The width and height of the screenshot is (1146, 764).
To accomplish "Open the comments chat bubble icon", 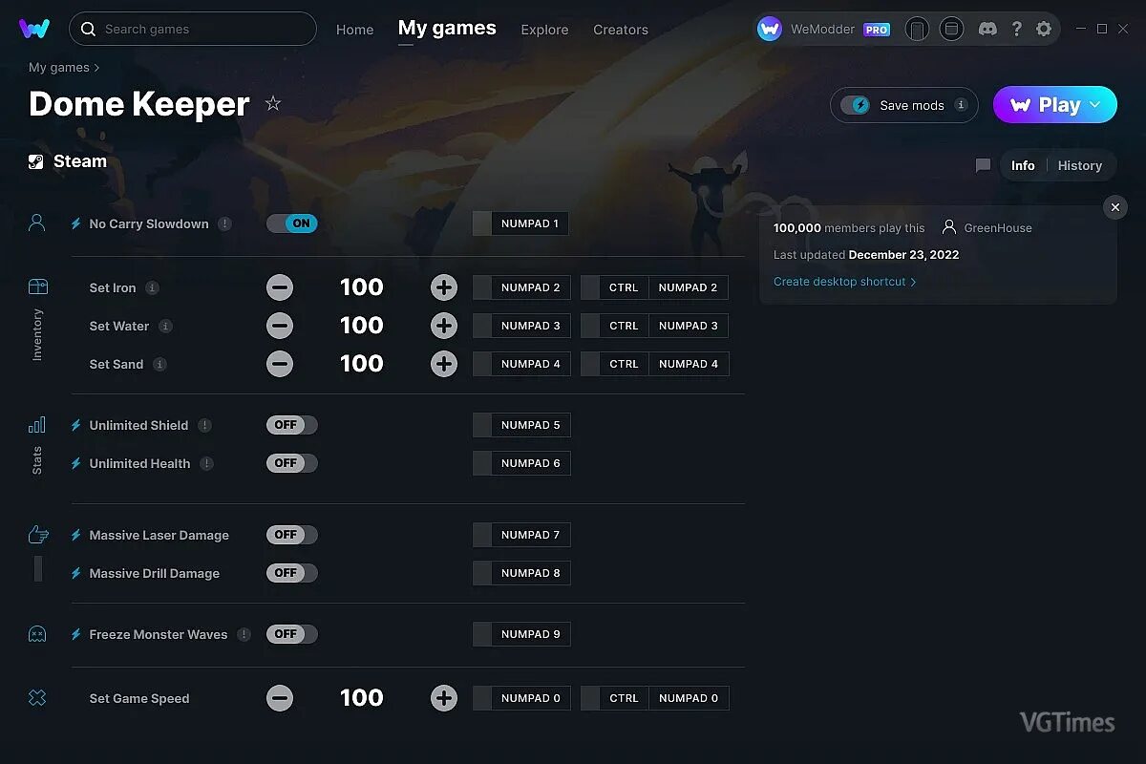I will click(x=983, y=165).
